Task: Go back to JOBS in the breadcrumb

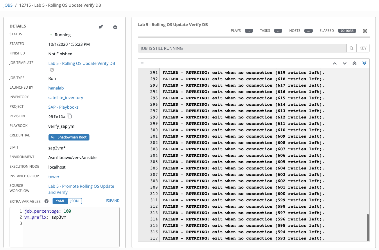Action: [8, 5]
